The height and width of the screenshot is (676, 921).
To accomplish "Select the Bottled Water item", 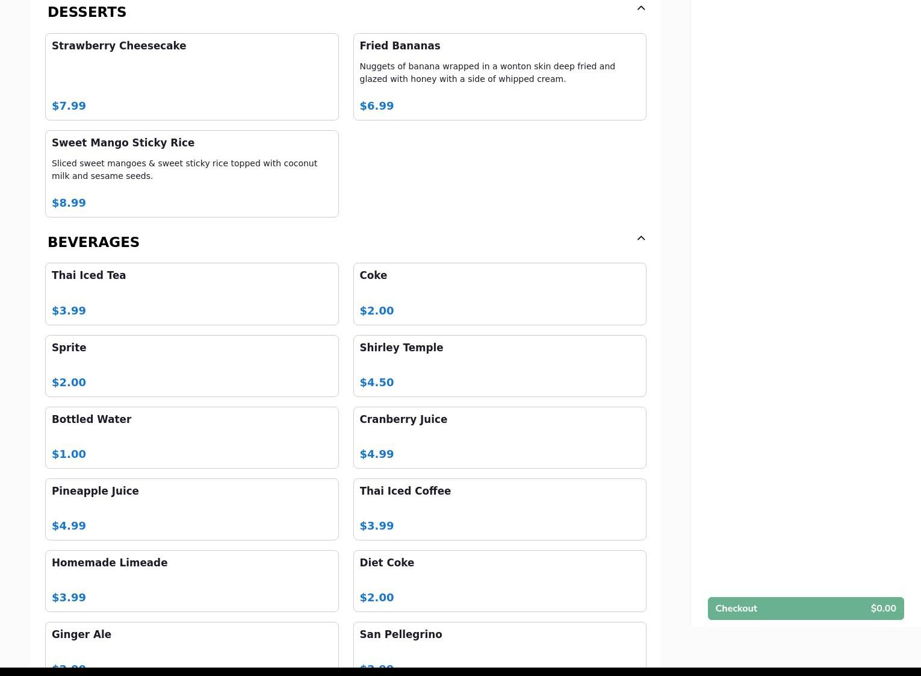I will pos(192,438).
